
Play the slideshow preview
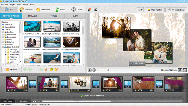tap(90, 70)
